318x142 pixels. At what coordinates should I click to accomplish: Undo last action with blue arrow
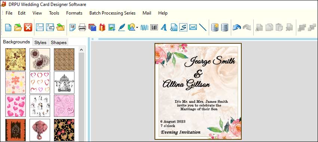click(237, 27)
